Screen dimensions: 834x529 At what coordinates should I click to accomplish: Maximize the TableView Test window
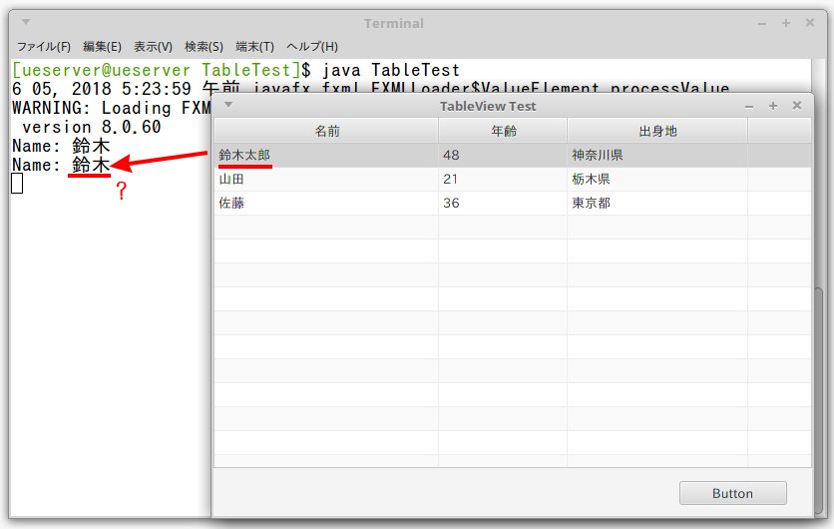[x=773, y=106]
